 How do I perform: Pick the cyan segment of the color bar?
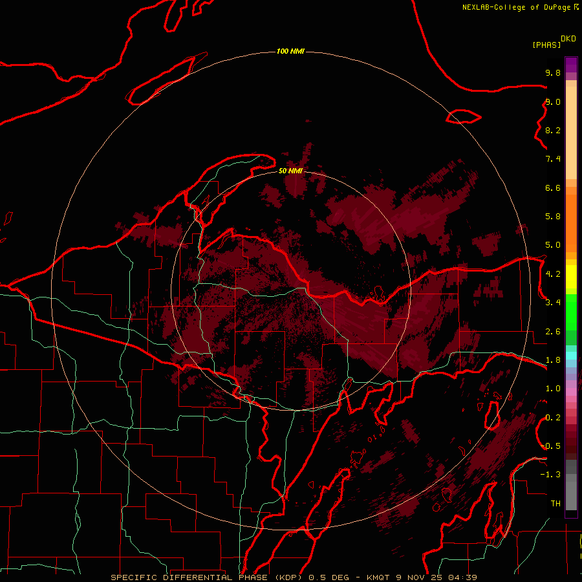coord(571,356)
